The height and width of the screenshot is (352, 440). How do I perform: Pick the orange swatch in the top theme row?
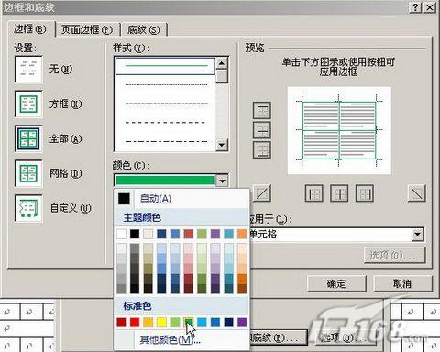coord(242,234)
